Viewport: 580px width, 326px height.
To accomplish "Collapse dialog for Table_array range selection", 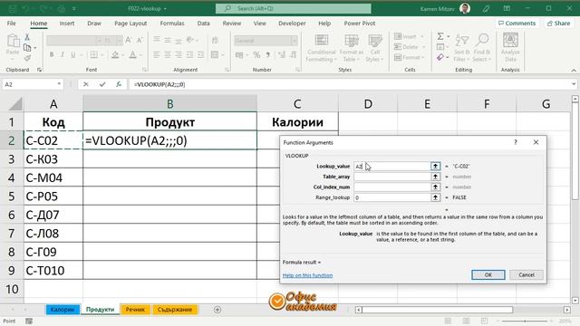I will click(435, 177).
